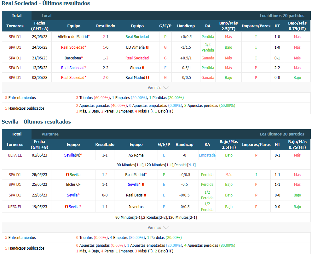Click 'G/E/P' column header in Sevilla table
Image resolution: width=312 pixels, height=254 pixels.
[x=164, y=145]
